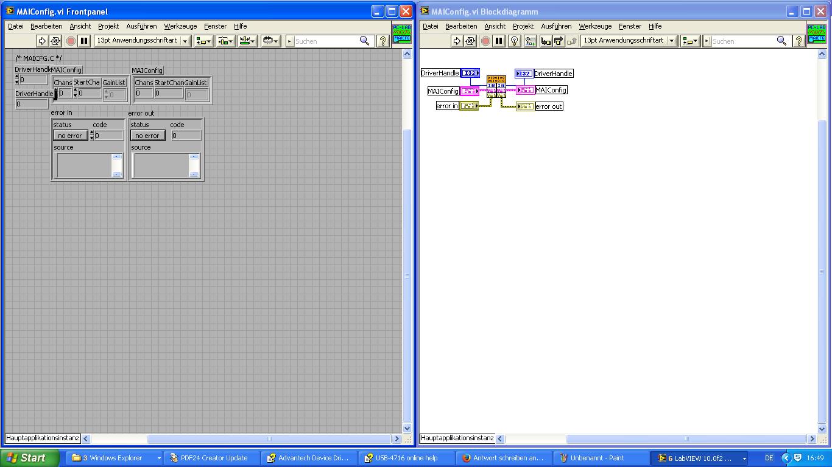Open Projekt menu in Frontpanel window
Image resolution: width=832 pixels, height=467 pixels.
tap(108, 26)
